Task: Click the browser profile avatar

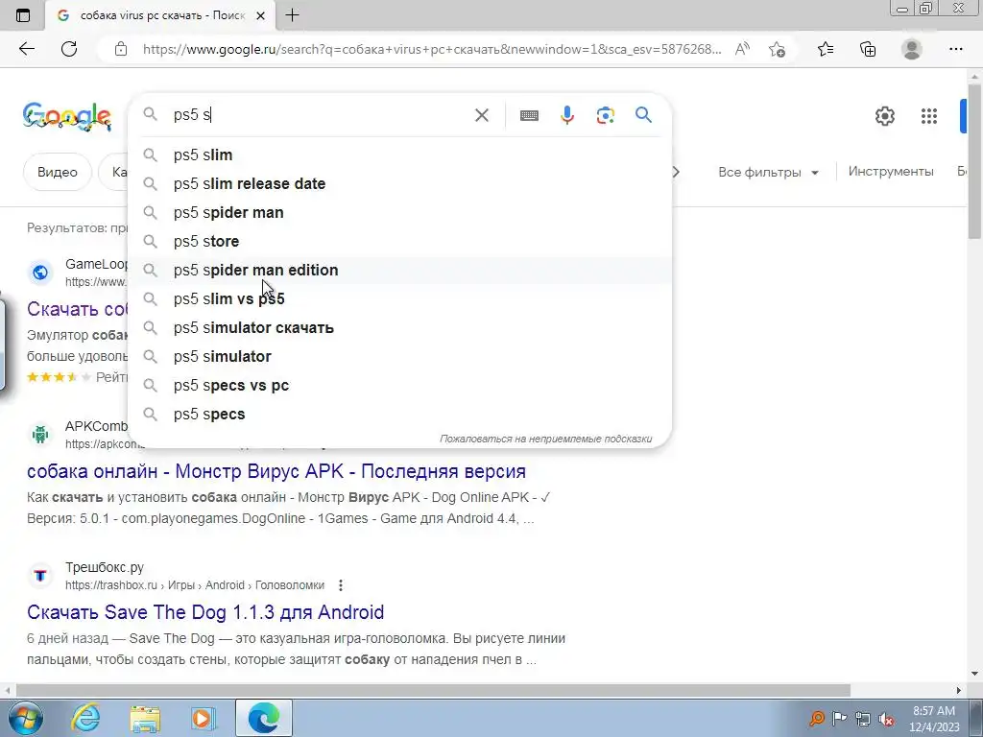Action: click(x=912, y=49)
